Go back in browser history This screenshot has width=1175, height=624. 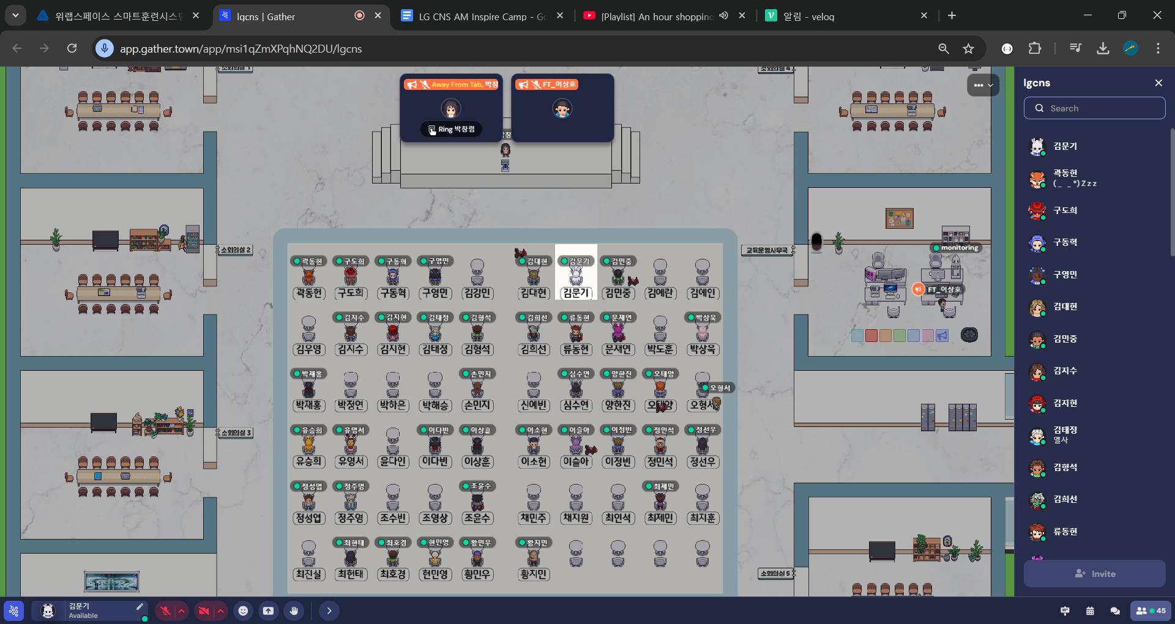(x=17, y=48)
